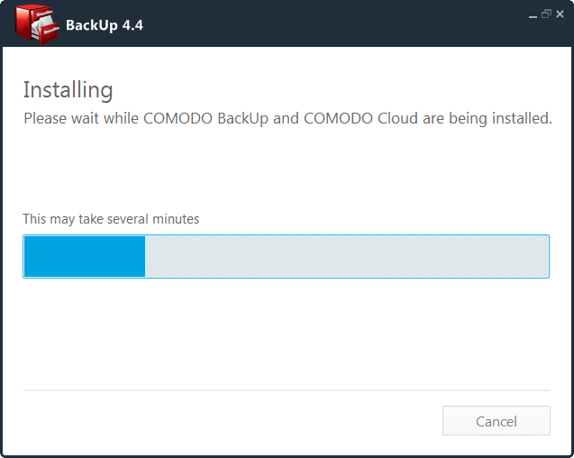The height and width of the screenshot is (458, 574).
Task: Click the Cancel button
Action: click(496, 421)
